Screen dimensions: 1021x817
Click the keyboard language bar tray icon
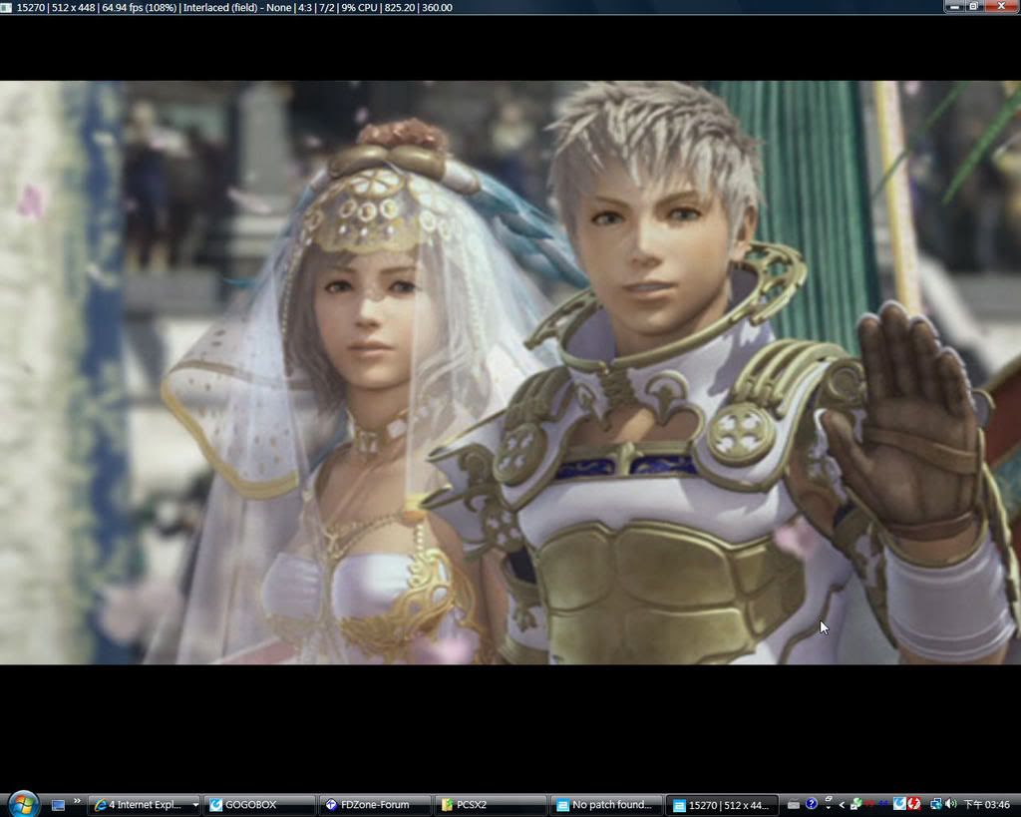[x=793, y=805]
